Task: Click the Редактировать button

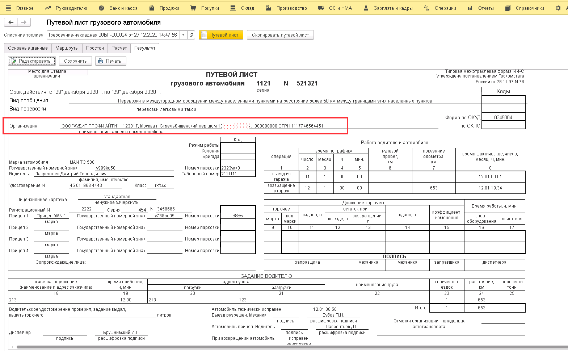Action: click(32, 61)
